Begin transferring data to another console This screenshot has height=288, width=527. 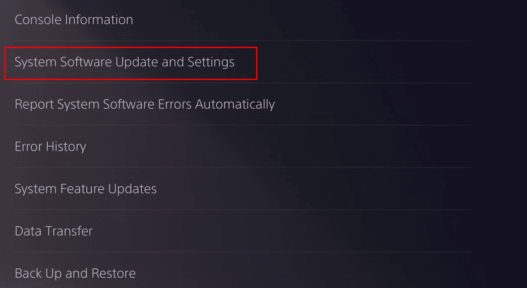pos(53,230)
